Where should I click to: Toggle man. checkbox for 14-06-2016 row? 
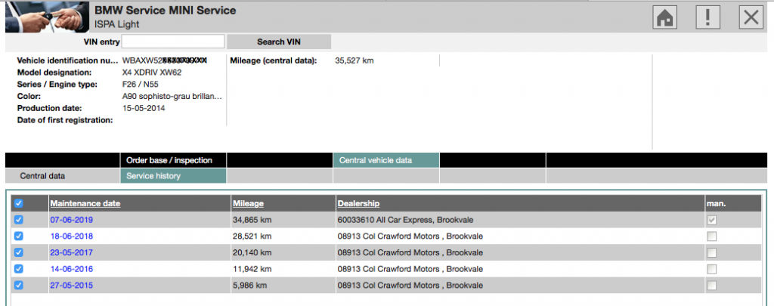[711, 269]
